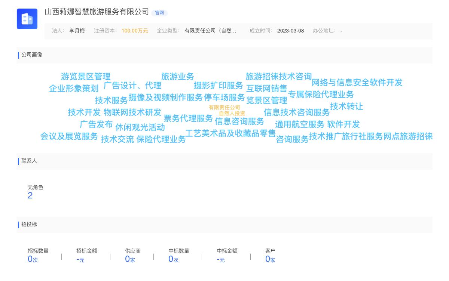Click word cloud tag 摄影扩印服务
This screenshot has width=449, height=281.
[x=219, y=86]
